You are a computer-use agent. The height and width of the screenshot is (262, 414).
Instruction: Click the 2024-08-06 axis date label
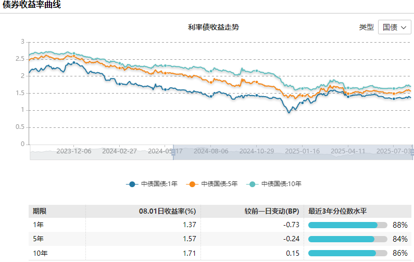(211, 151)
